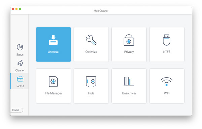The image size is (202, 129).
Task: Open the Uninstall tool tile
Action: [54, 44]
